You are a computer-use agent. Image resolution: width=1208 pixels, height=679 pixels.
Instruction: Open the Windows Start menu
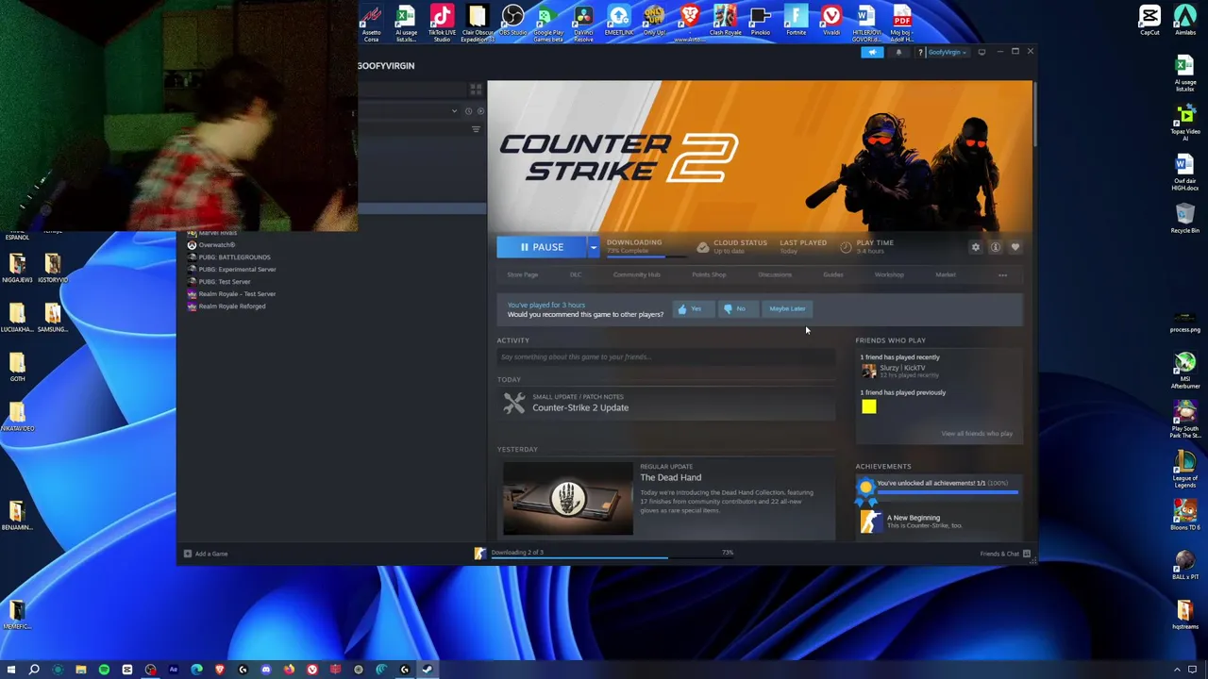[11, 670]
